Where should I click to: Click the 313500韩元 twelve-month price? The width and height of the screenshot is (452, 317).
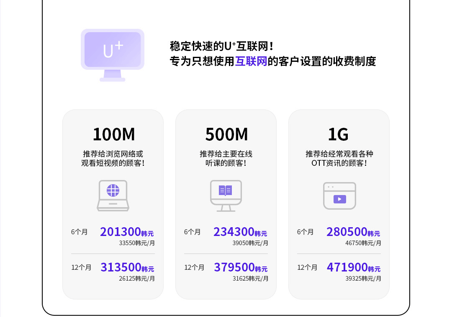pos(127,267)
